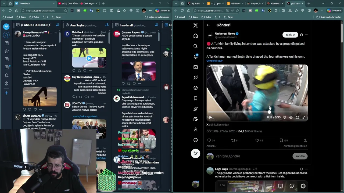The width and height of the screenshot is (344, 193).
Task: Switch to Rubio tab in right browser
Action: pos(195,3)
